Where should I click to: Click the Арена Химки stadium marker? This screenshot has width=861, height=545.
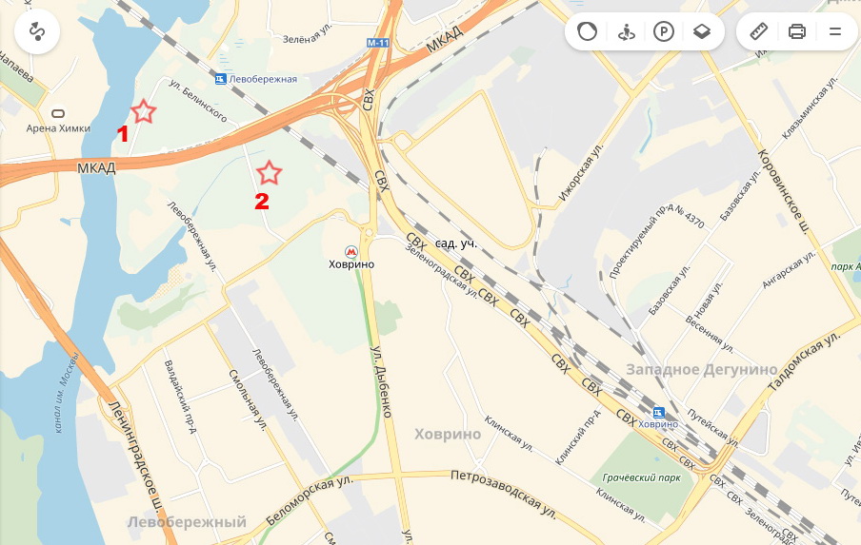pos(58,113)
